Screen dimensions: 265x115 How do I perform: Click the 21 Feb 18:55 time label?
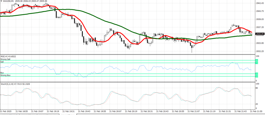point(21,111)
